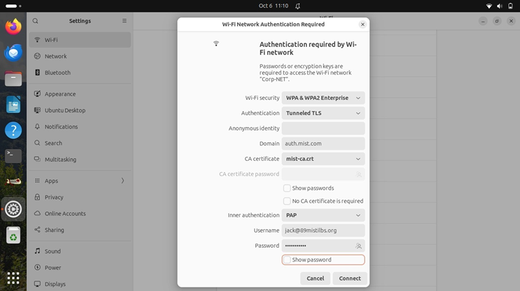Viewport: 520px width, 291px height.
Task: Click the Activities workspace indicator
Action: [x=13, y=6]
